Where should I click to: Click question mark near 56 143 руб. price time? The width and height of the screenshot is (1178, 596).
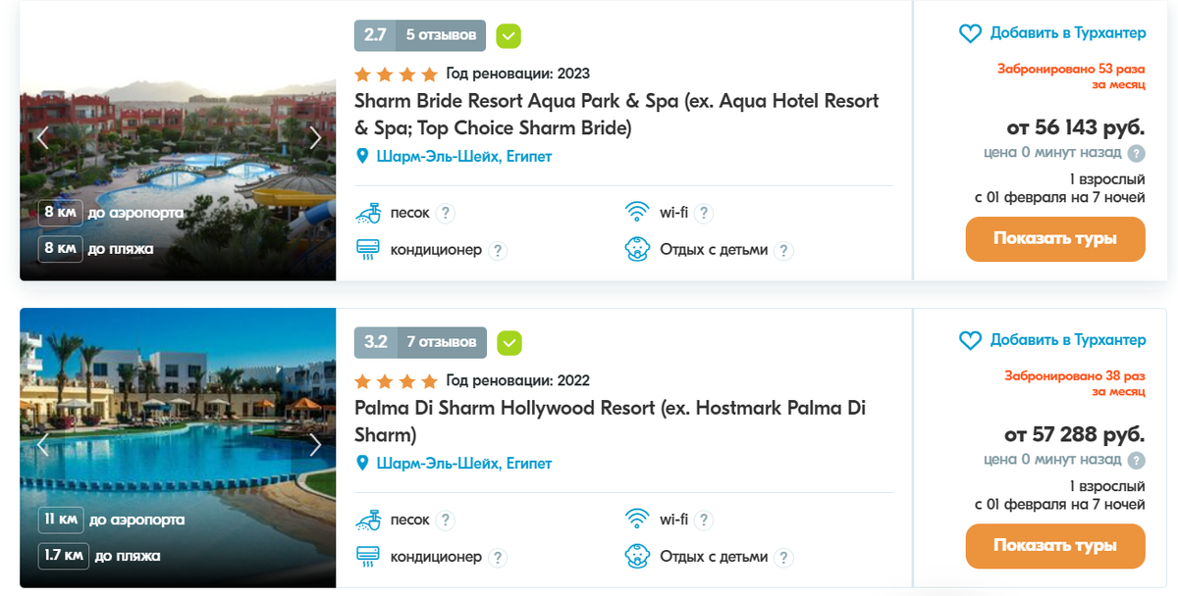coord(1137,153)
